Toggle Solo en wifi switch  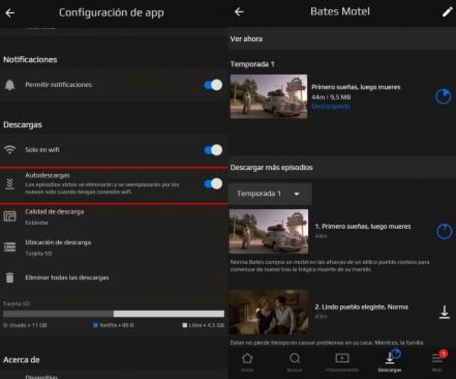tap(213, 150)
